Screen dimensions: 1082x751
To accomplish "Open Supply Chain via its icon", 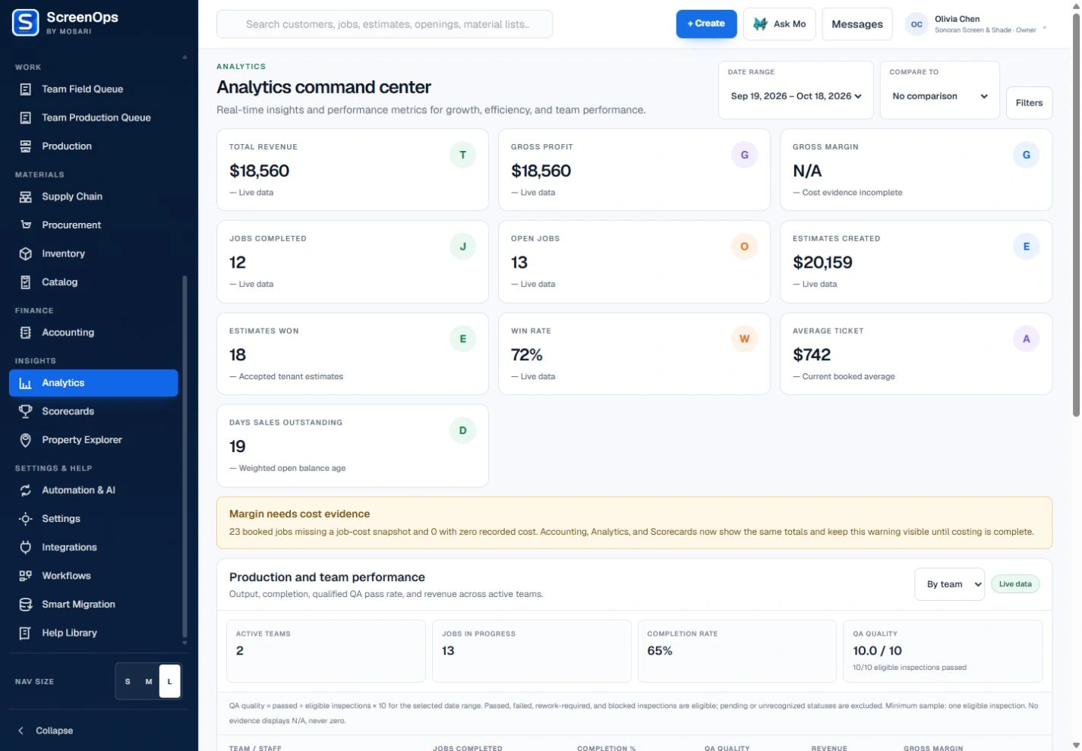I will coord(25,196).
